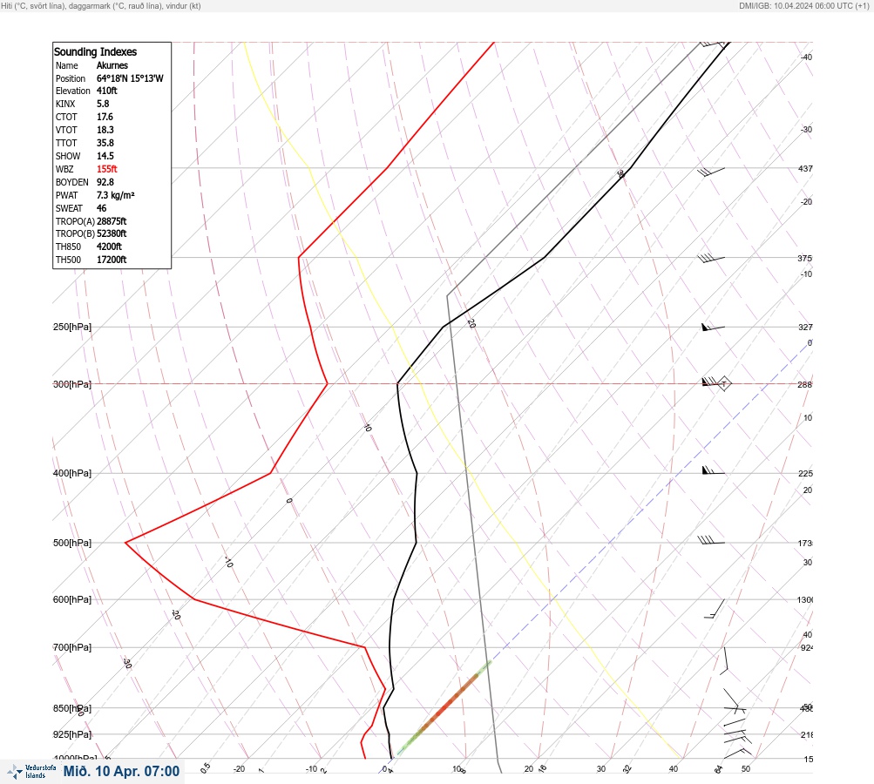
Task: Click the wind barb beside height label 437
Action: pyautogui.click(x=711, y=172)
